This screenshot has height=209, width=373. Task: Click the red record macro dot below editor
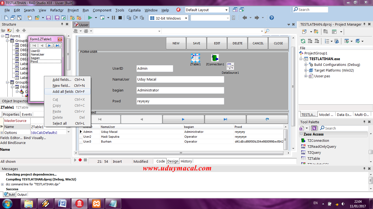point(80,160)
